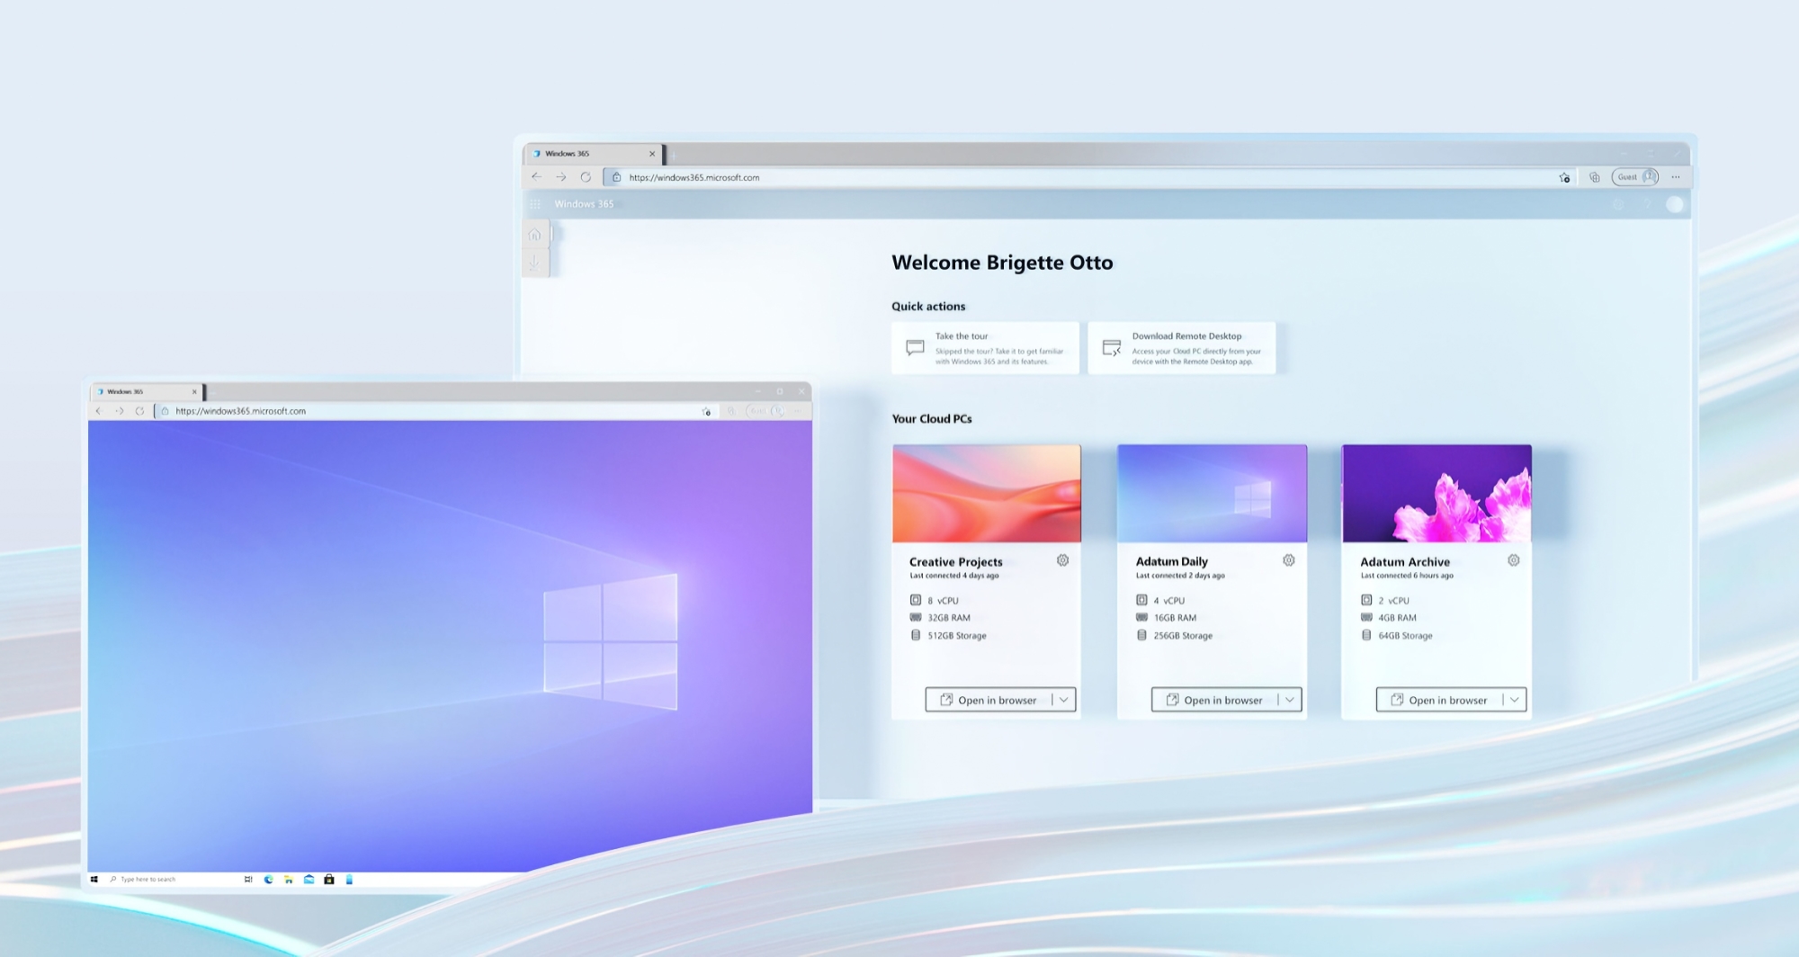This screenshot has width=1799, height=957.
Task: Open the app launcher grid icon
Action: tap(535, 204)
